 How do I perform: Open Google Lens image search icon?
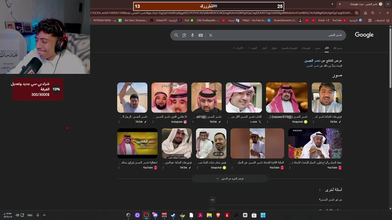coord(184,35)
